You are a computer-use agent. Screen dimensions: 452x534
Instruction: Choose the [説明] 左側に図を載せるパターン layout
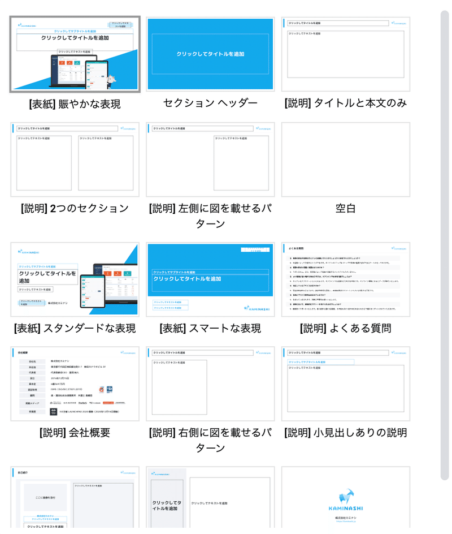210,159
